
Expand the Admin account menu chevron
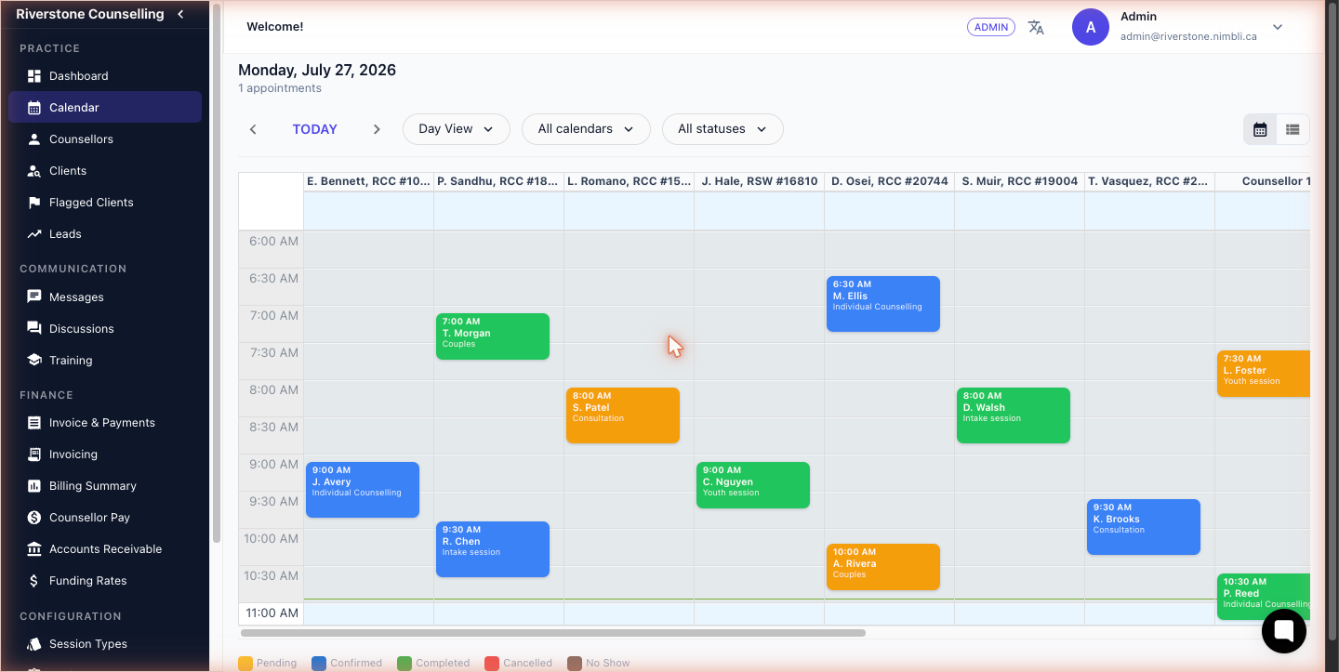[1278, 27]
